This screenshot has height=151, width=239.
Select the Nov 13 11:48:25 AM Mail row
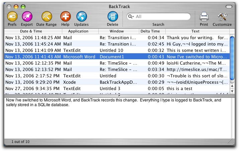(x=117, y=38)
